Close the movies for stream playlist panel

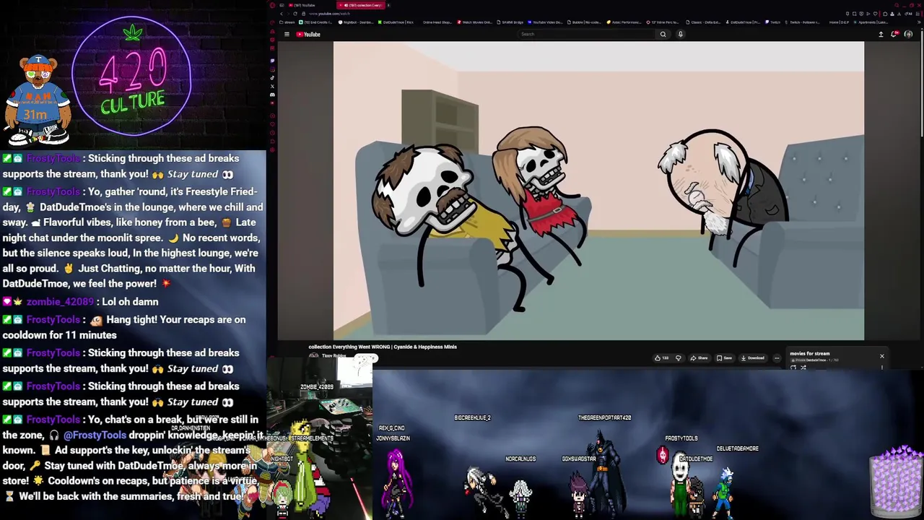(881, 356)
